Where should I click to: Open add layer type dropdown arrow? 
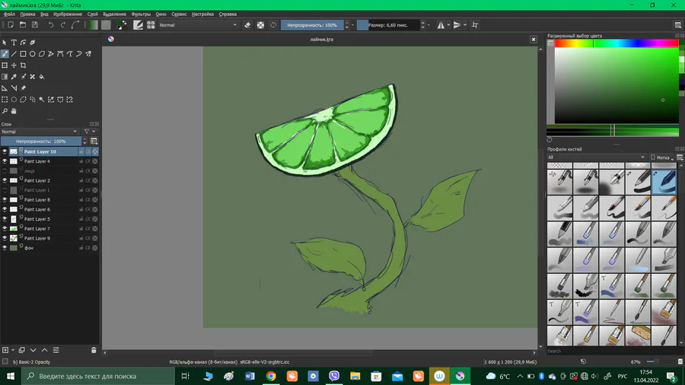[x=13, y=350]
